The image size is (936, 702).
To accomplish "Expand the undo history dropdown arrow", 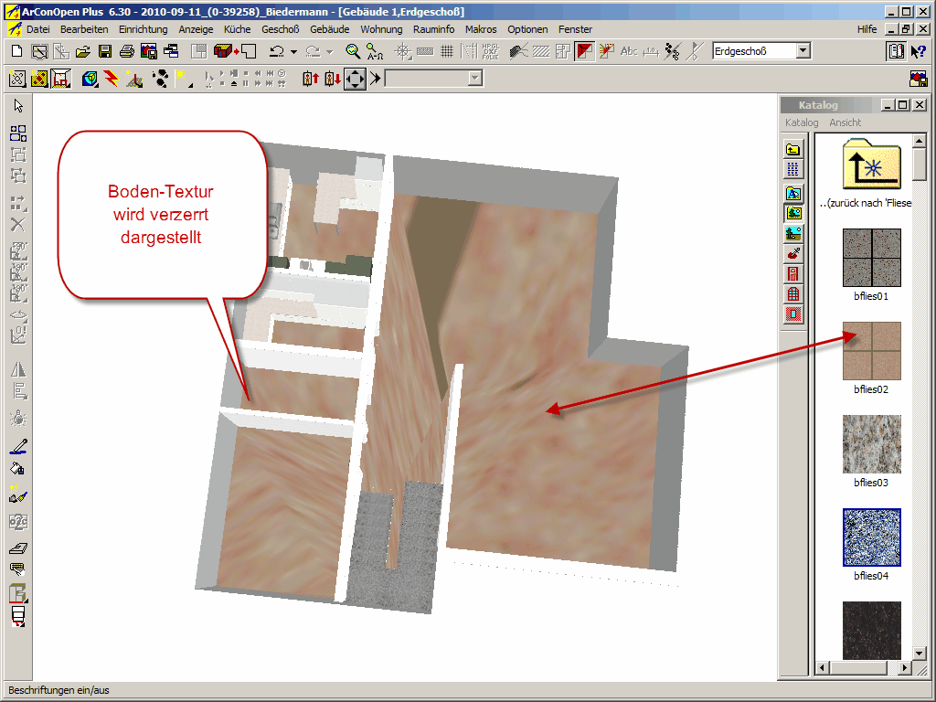I will (x=293, y=52).
